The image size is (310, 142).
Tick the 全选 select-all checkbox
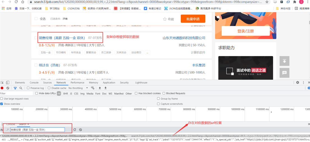[x=36, y=19]
